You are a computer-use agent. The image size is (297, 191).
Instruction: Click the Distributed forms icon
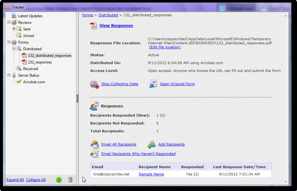tap(19, 49)
